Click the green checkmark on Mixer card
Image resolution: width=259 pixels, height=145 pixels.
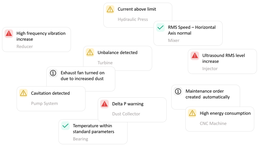pyautogui.click(x=160, y=27)
